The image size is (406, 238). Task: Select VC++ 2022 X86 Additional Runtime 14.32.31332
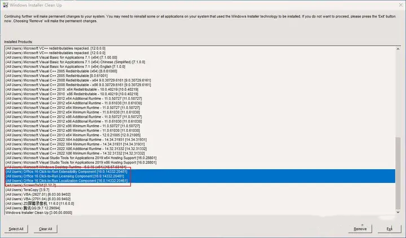(x=76, y=149)
